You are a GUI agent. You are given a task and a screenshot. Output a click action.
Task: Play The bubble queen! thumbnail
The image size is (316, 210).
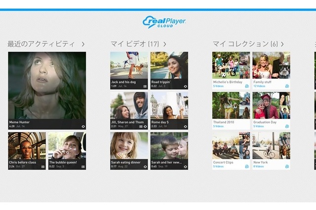tap(67, 145)
